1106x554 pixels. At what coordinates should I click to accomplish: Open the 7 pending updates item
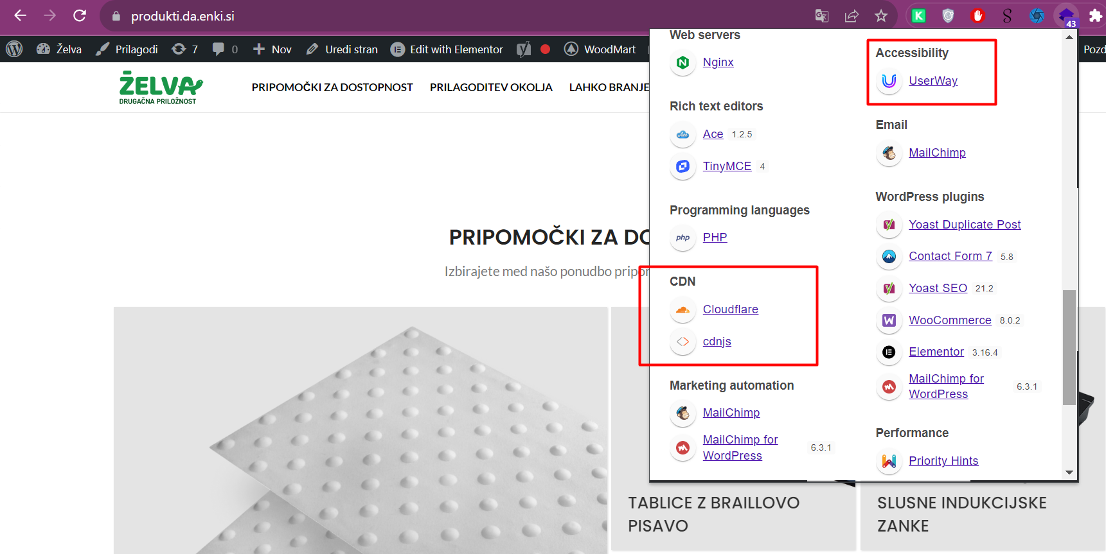(184, 49)
